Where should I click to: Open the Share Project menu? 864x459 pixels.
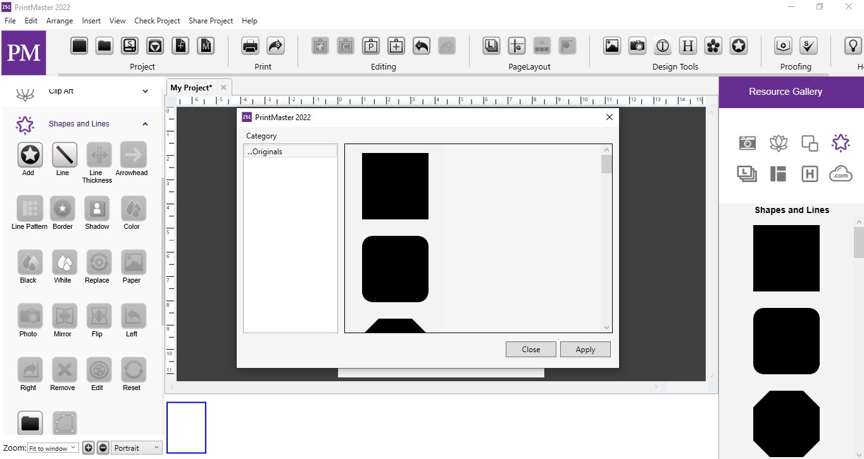coord(211,21)
